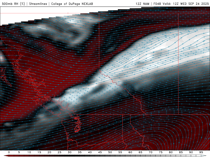
Task: Click the 5 label on color scale
Action: tap(19, 152)
